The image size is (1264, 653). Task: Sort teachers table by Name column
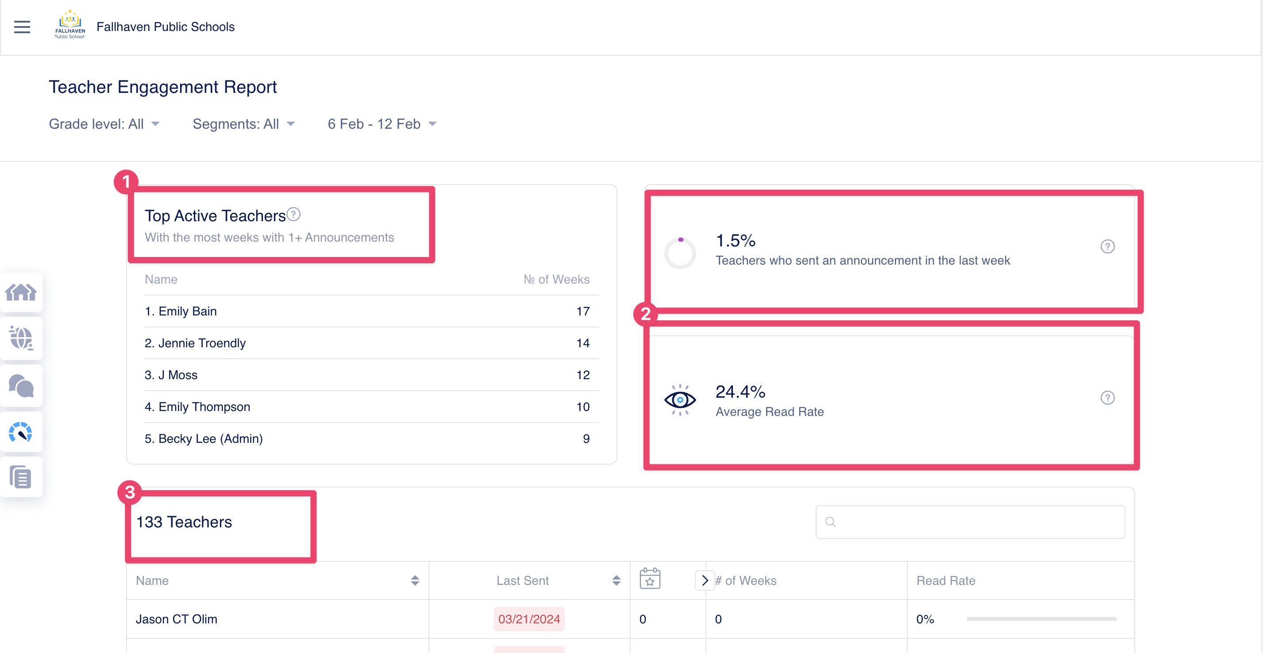[415, 580]
